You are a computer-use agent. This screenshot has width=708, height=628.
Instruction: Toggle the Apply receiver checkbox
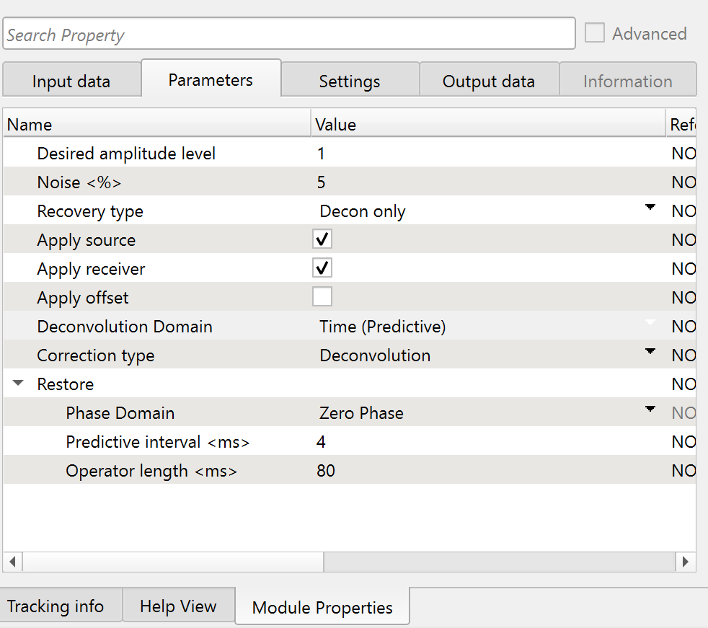coord(322,268)
